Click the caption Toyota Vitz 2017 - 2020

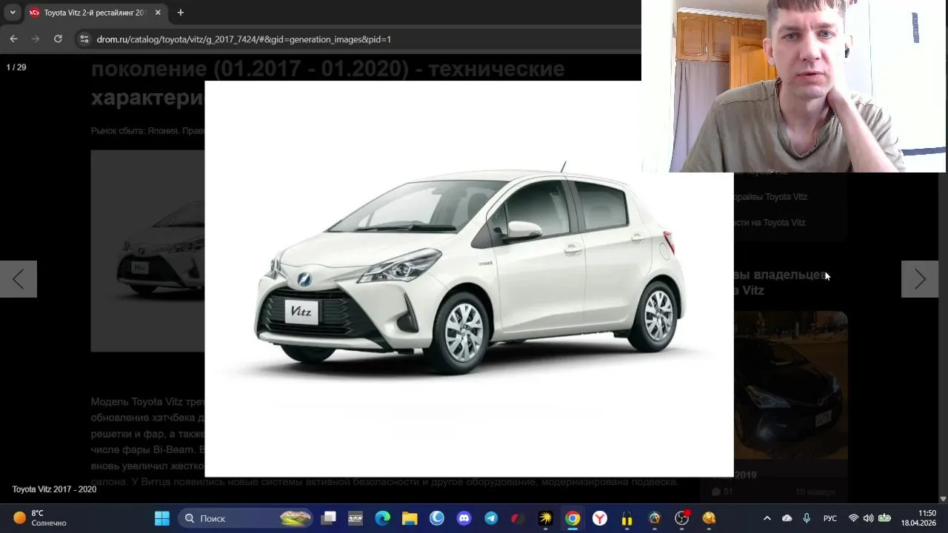click(x=54, y=489)
